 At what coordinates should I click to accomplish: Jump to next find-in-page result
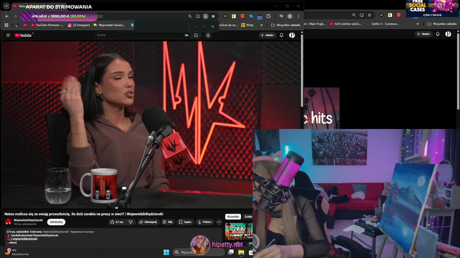click(204, 27)
